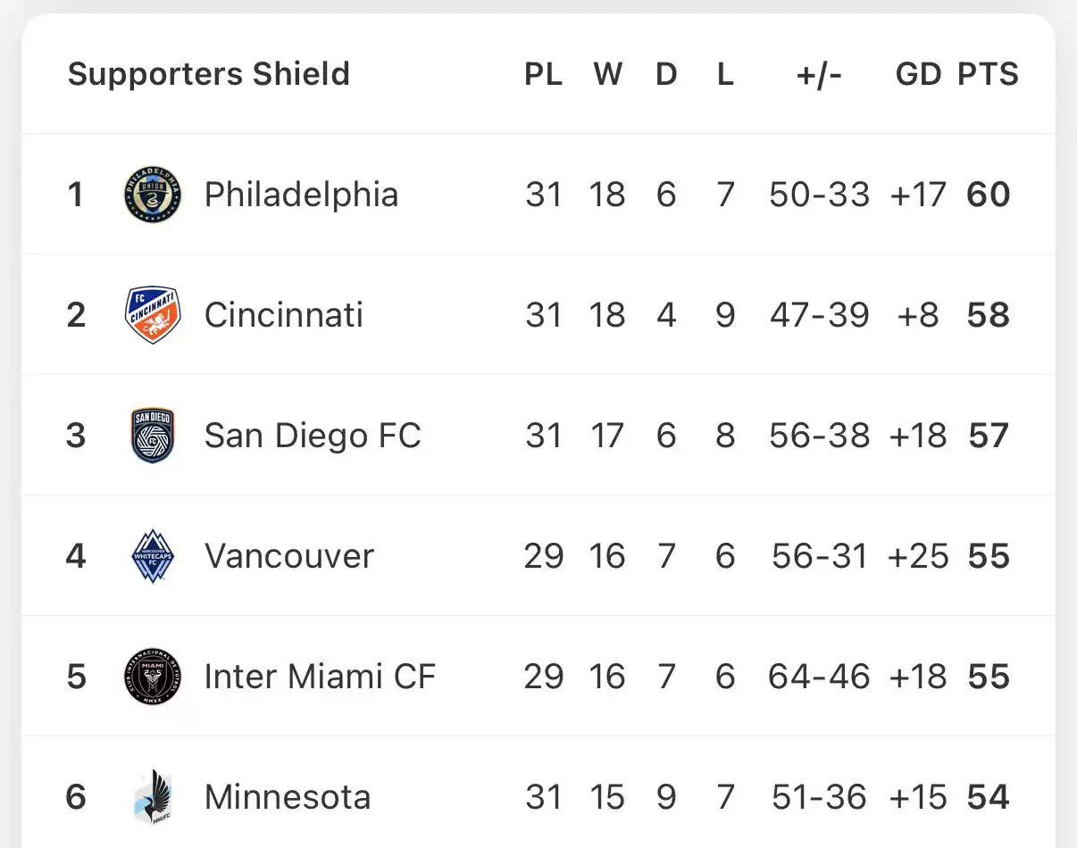The image size is (1077, 848).
Task: Click the W column header
Action: [x=607, y=74]
